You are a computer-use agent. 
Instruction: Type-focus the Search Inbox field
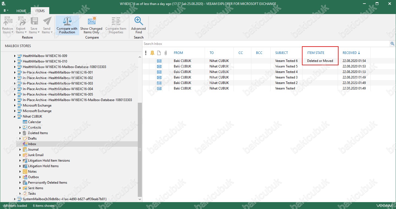(266, 44)
